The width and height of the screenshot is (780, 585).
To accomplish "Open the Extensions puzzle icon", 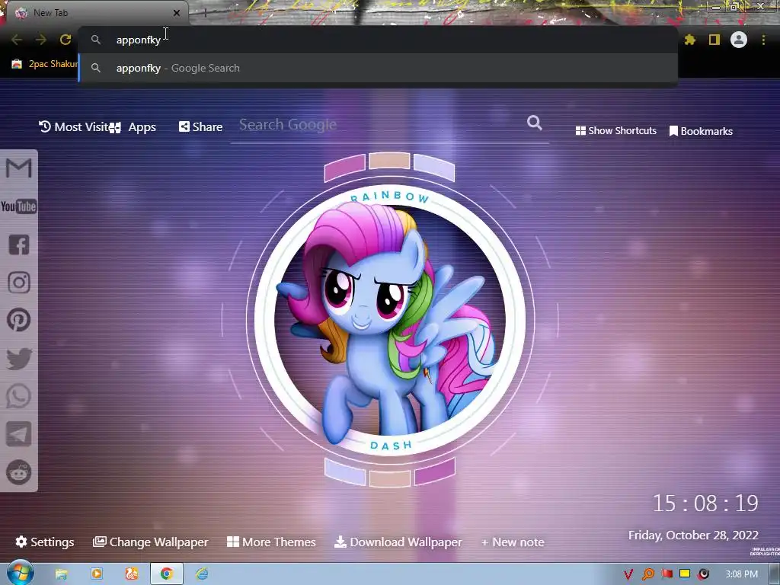I will coord(690,40).
